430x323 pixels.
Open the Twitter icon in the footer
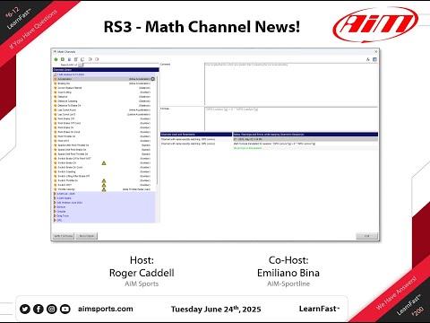[x=25, y=309]
